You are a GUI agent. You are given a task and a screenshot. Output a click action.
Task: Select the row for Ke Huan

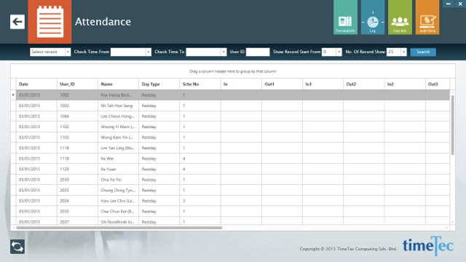tap(233, 169)
